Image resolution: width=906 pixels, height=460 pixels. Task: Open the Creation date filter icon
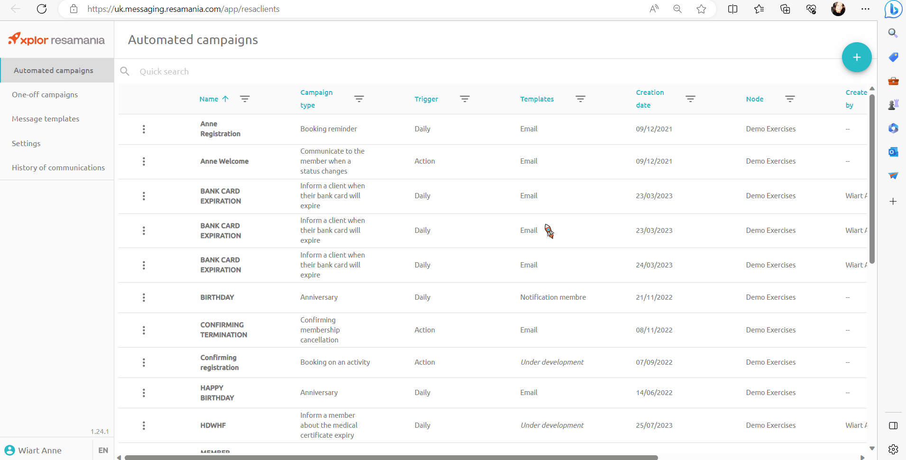coord(690,99)
